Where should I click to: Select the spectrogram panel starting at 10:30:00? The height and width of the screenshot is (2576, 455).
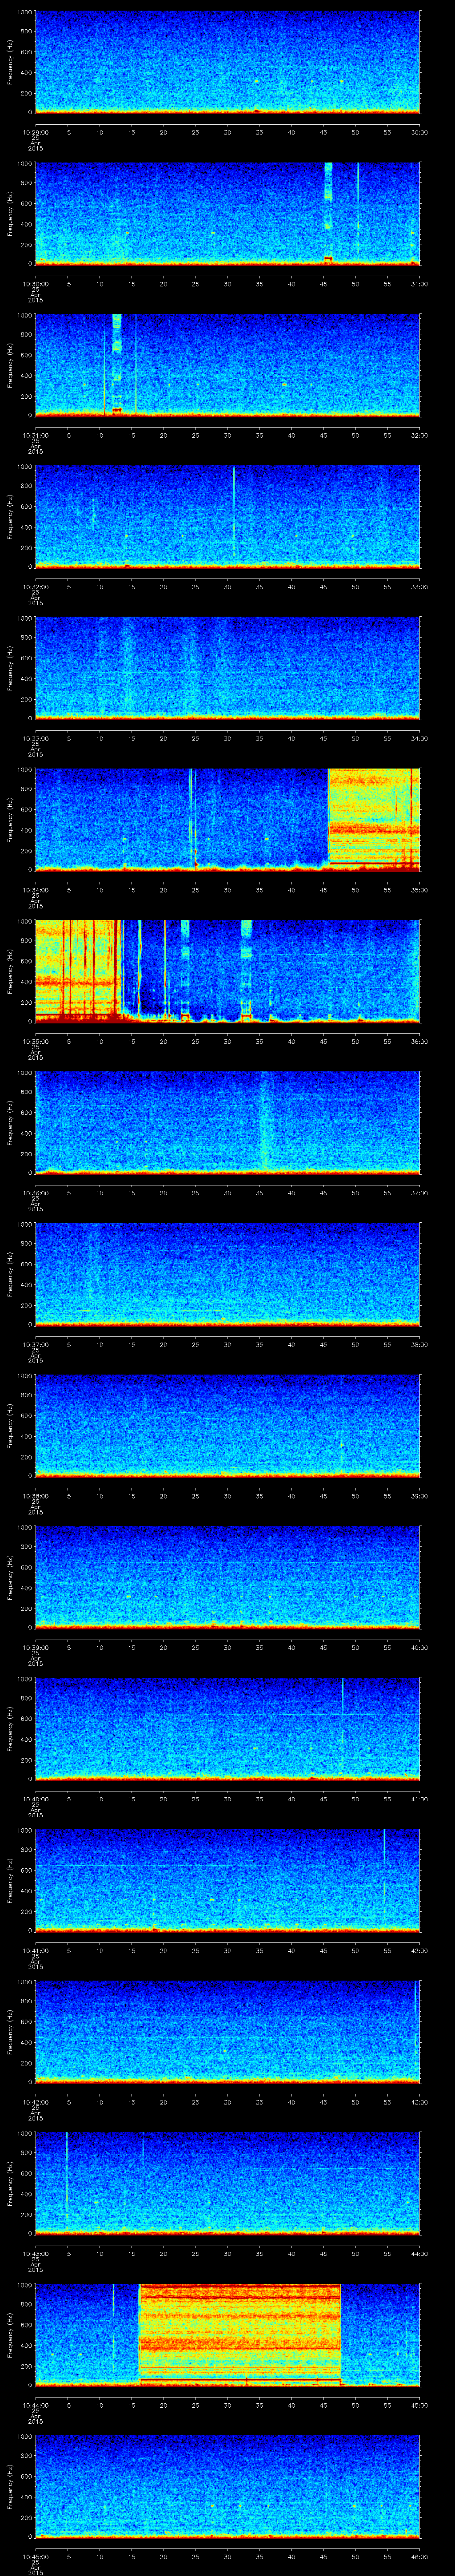click(228, 214)
